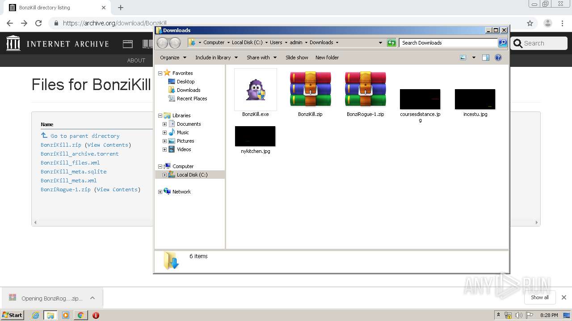Click View Contents beside BonziRogue-1.zip

tap(117, 189)
